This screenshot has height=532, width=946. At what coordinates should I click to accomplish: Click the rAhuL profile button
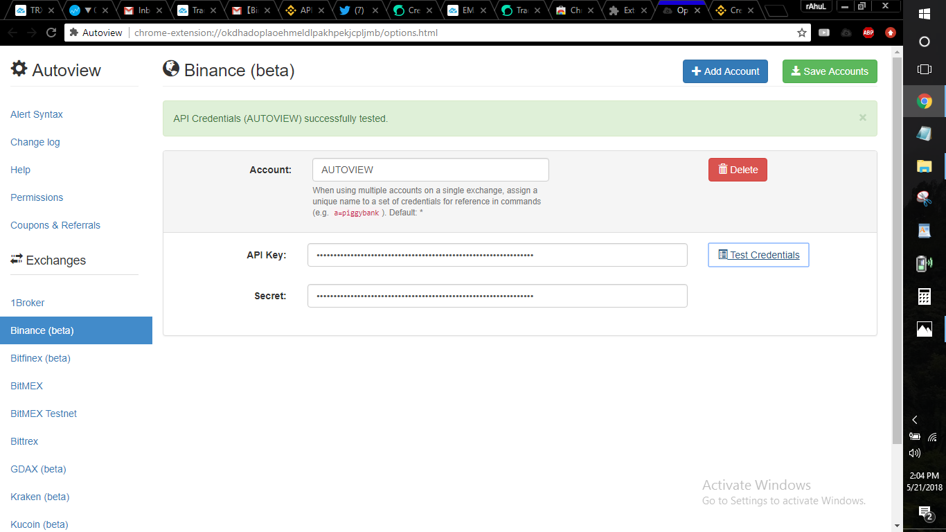coord(816,6)
